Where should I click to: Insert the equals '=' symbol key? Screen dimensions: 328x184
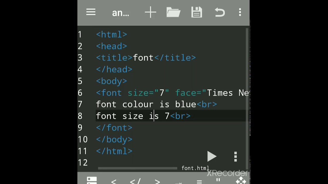tap(199, 182)
